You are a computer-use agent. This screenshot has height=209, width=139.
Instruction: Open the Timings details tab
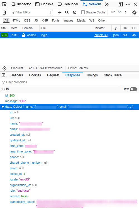click(92, 75)
